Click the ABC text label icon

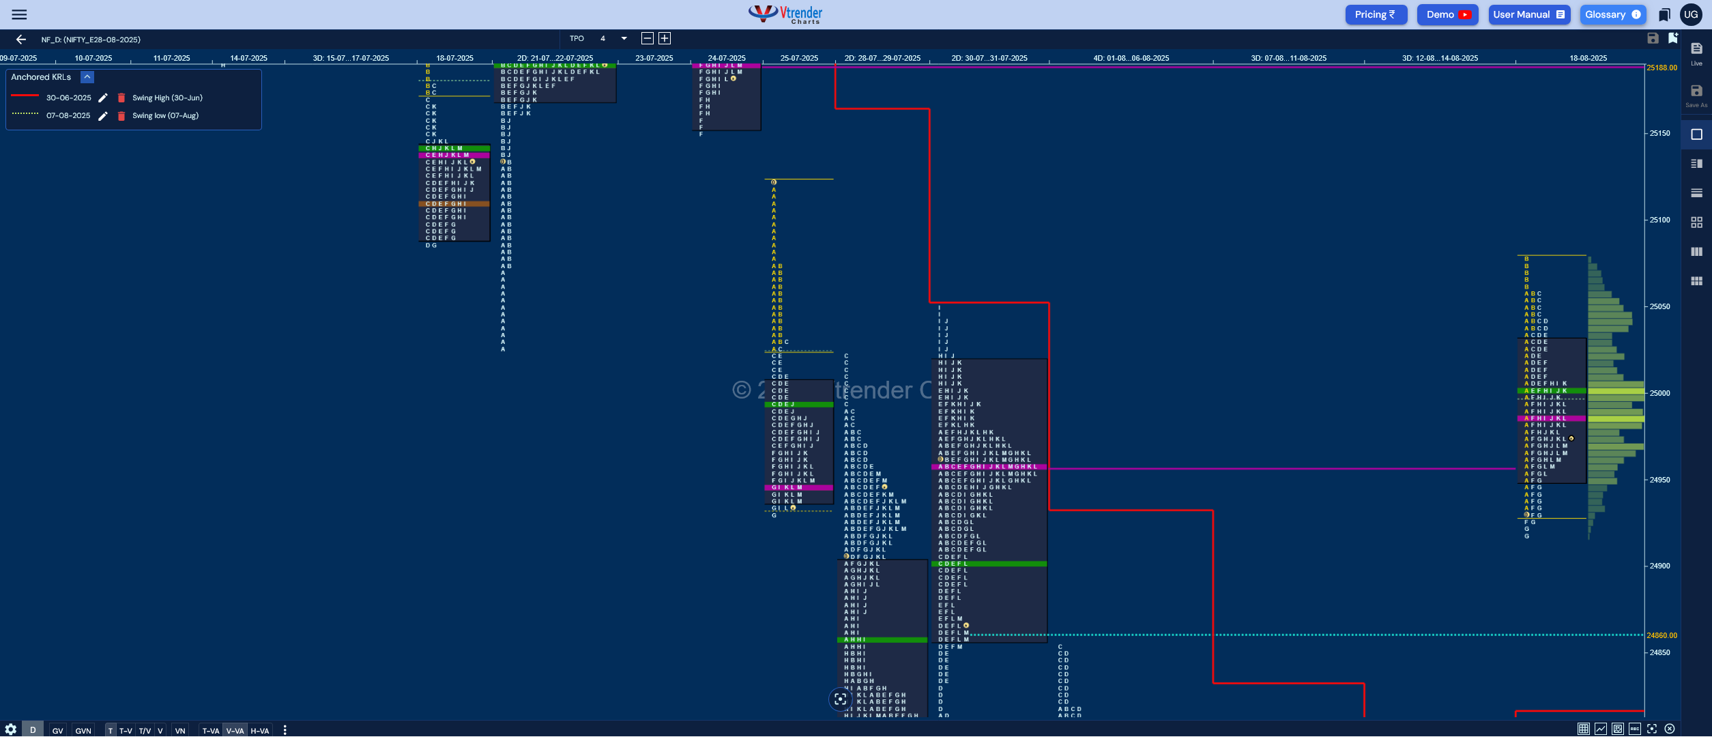click(1635, 729)
